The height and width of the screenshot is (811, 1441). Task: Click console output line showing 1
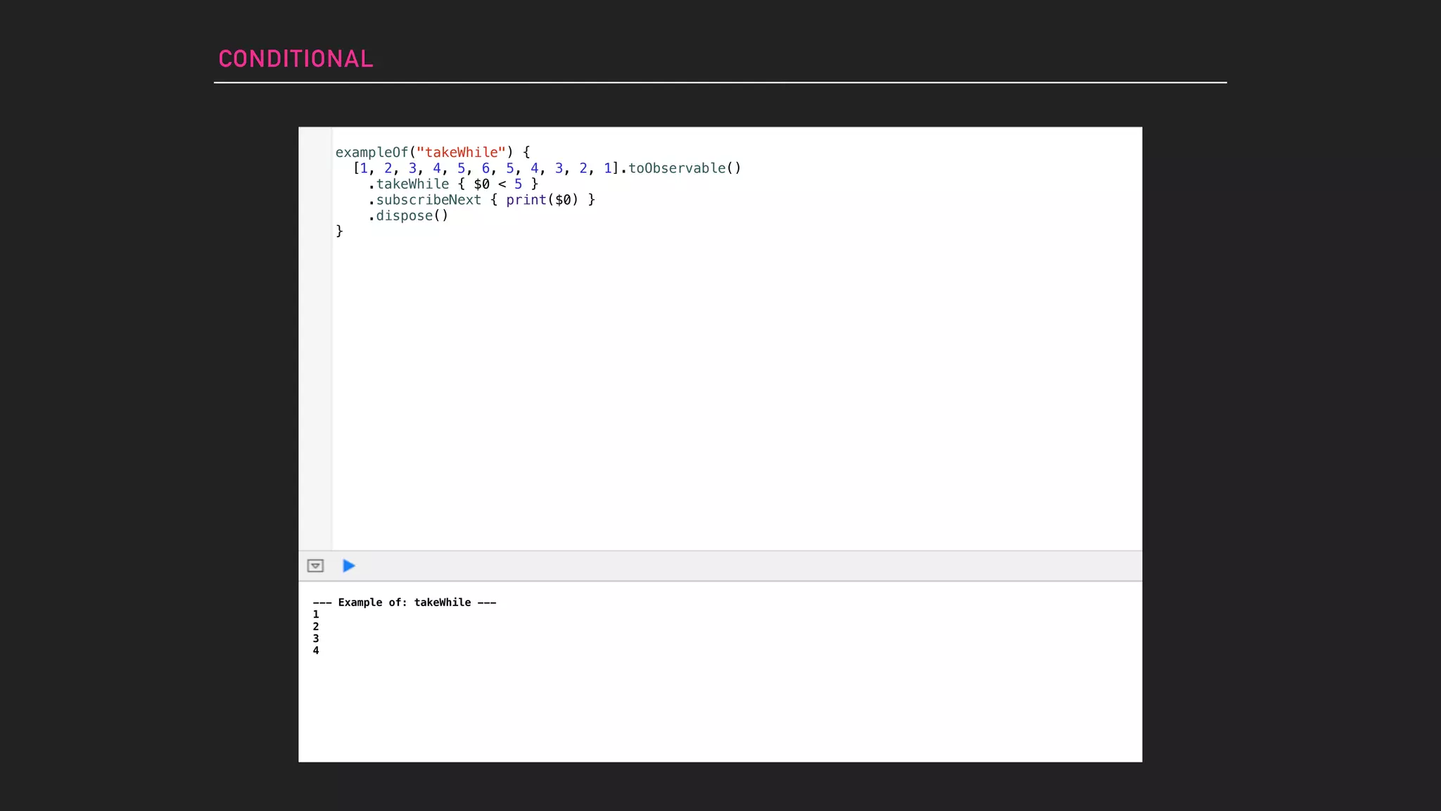316,615
